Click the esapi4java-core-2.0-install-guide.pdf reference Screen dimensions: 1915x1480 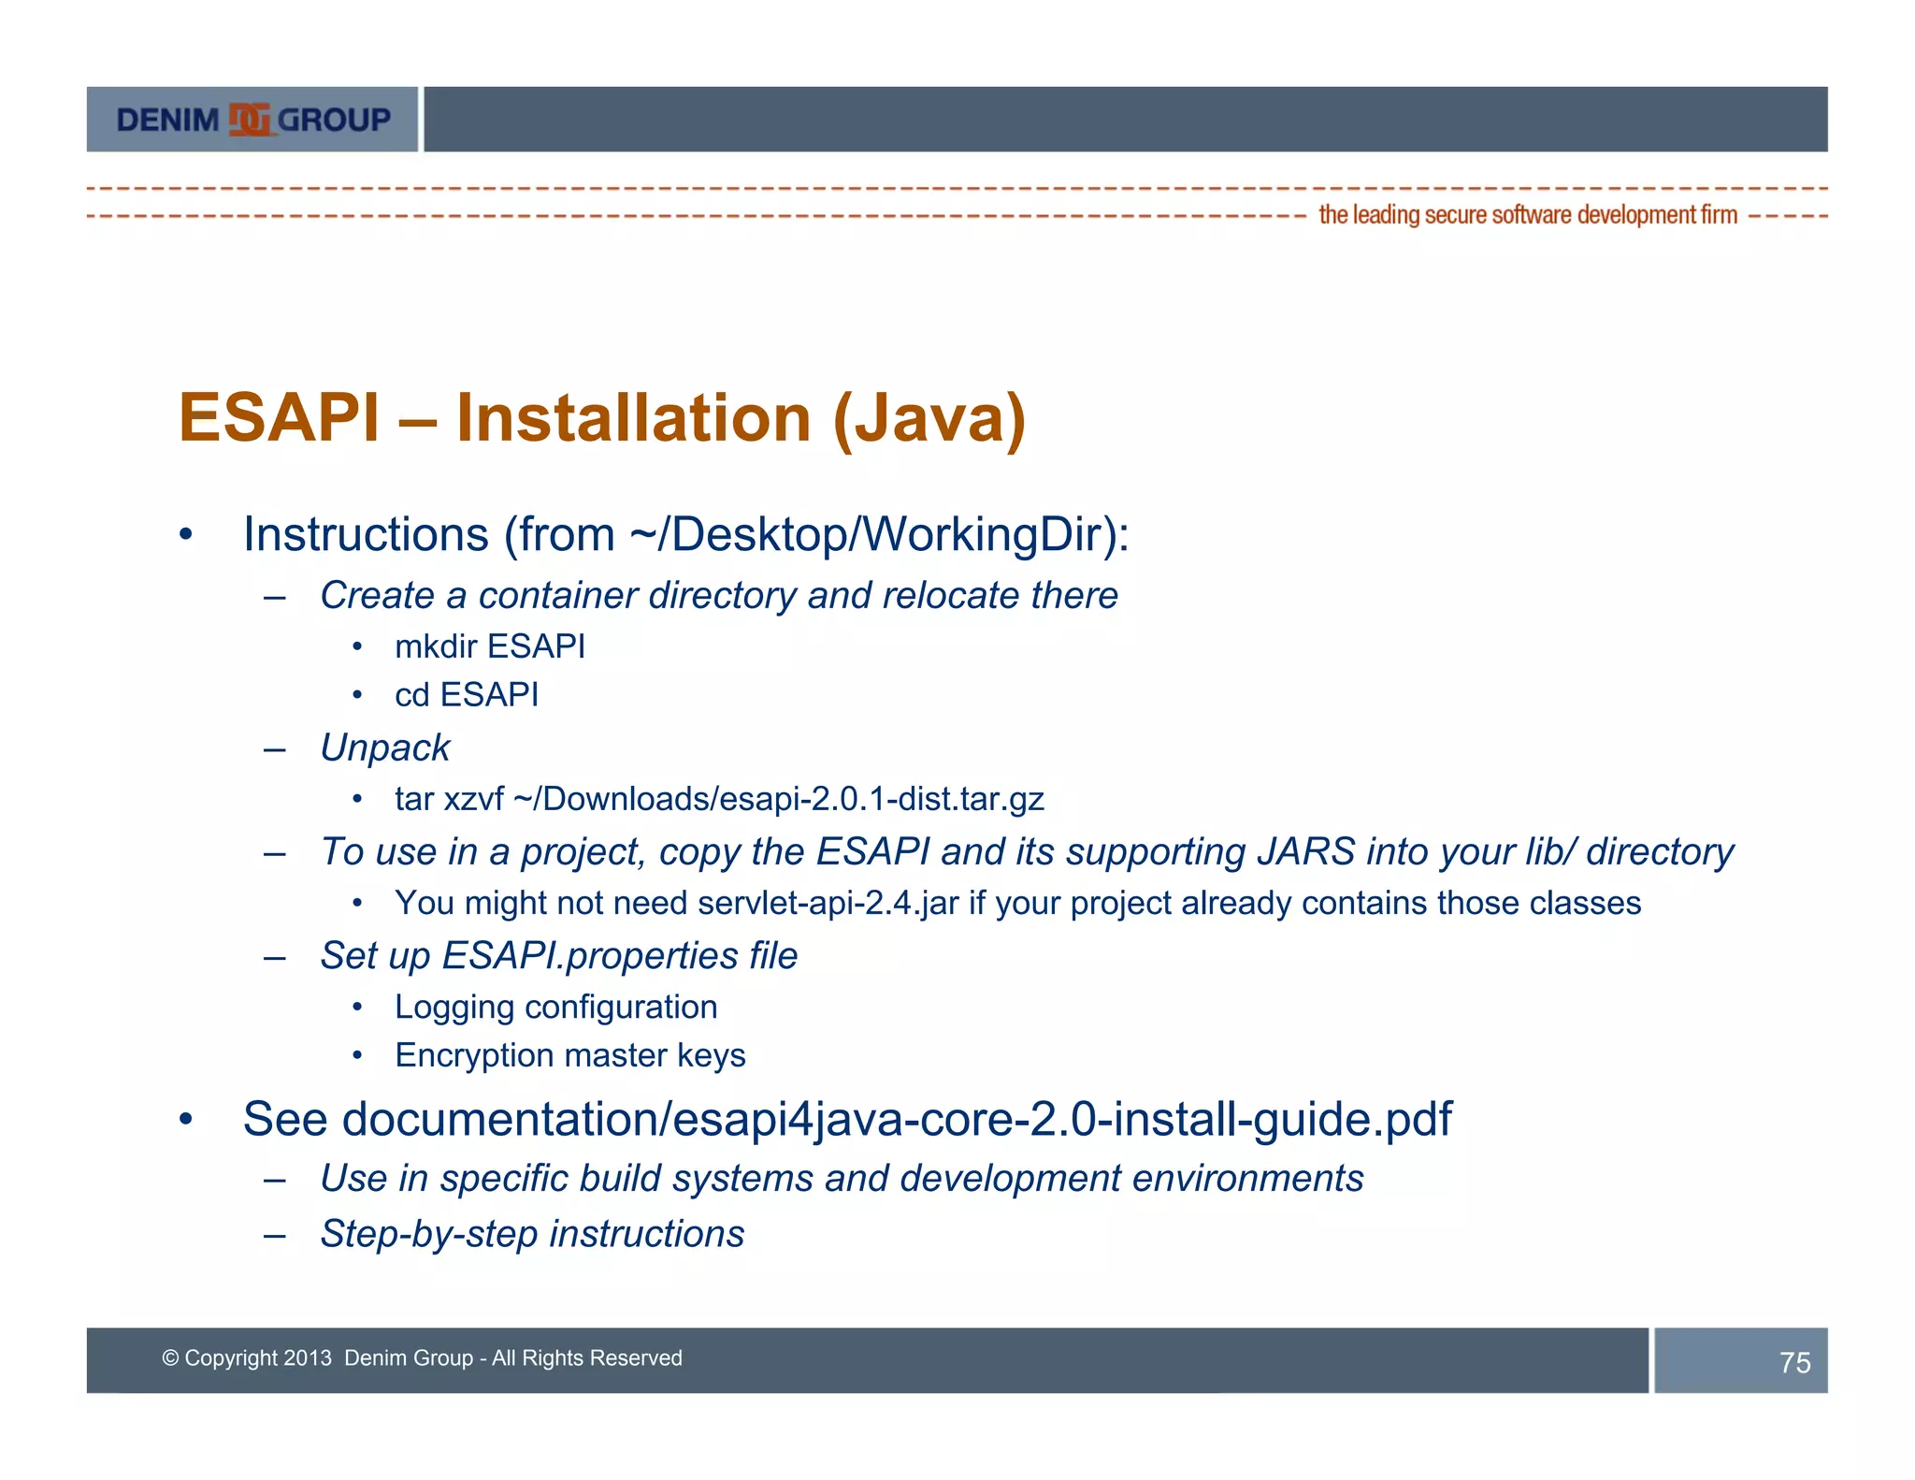point(1061,1120)
